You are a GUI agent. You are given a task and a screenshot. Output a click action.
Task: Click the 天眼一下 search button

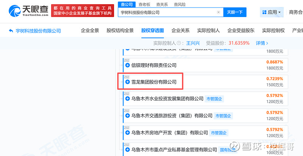click(x=235, y=12)
